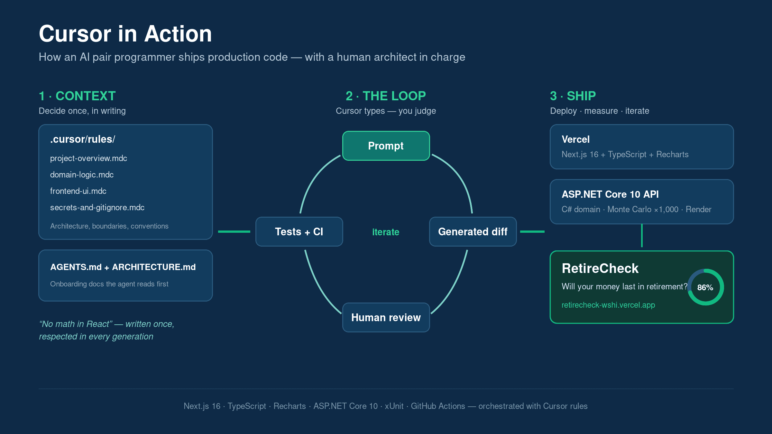Click the 86% progress ring
Image resolution: width=772 pixels, height=434 pixels.
[705, 287]
